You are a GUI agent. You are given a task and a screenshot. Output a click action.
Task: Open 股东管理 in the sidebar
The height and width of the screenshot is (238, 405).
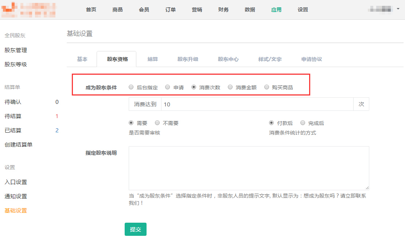(16, 50)
